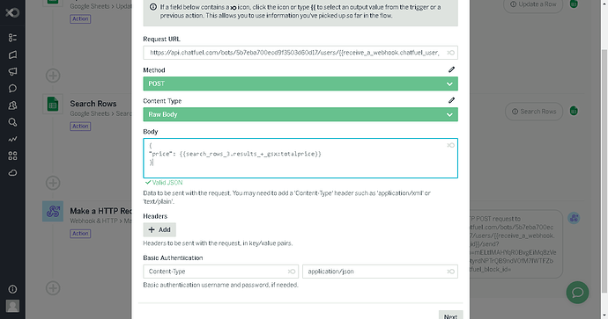Click the pencil edit icon beside Method
The image size is (608, 319).
(451, 69)
